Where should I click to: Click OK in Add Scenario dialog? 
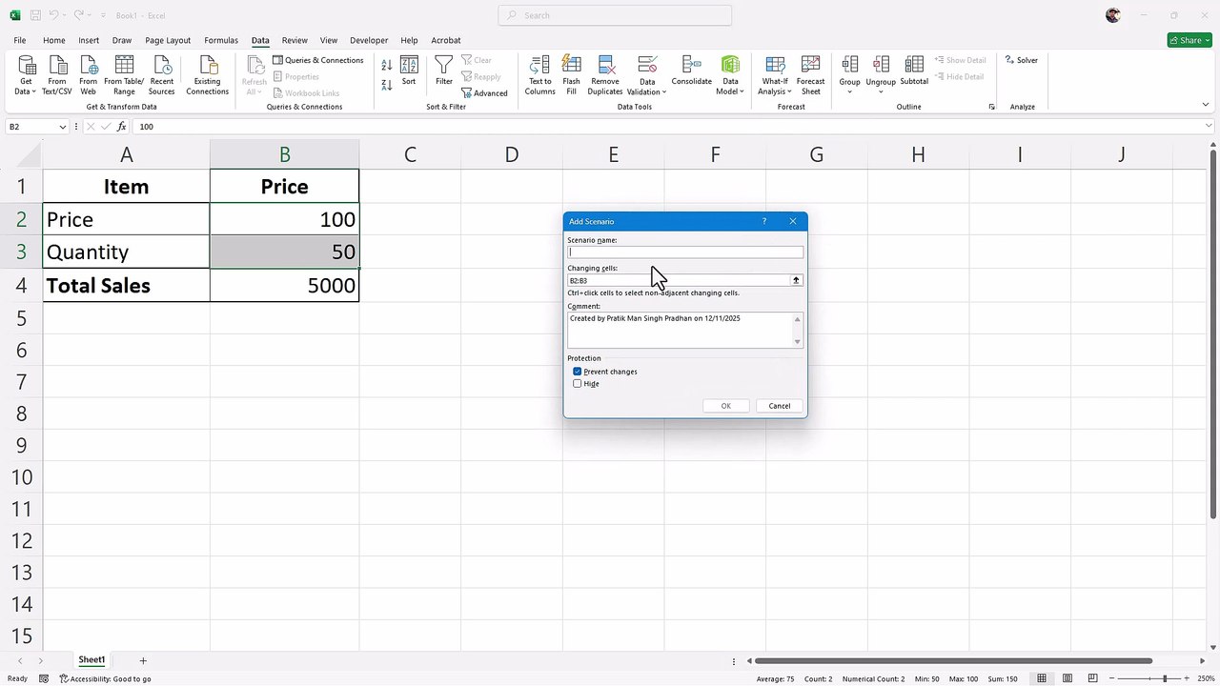pos(725,406)
